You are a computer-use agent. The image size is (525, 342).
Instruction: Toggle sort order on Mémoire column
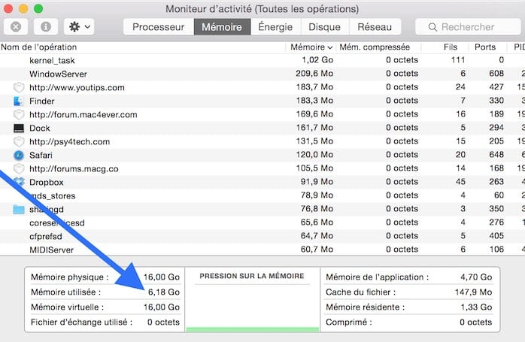pos(311,47)
